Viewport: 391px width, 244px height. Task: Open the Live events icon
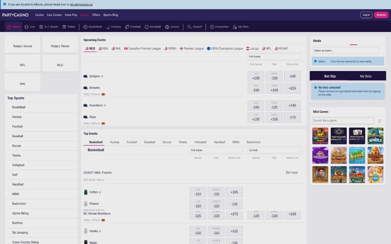(26, 27)
